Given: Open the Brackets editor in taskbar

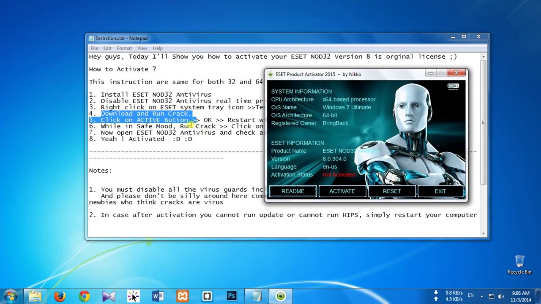Looking at the screenshot, I should pos(207,296).
